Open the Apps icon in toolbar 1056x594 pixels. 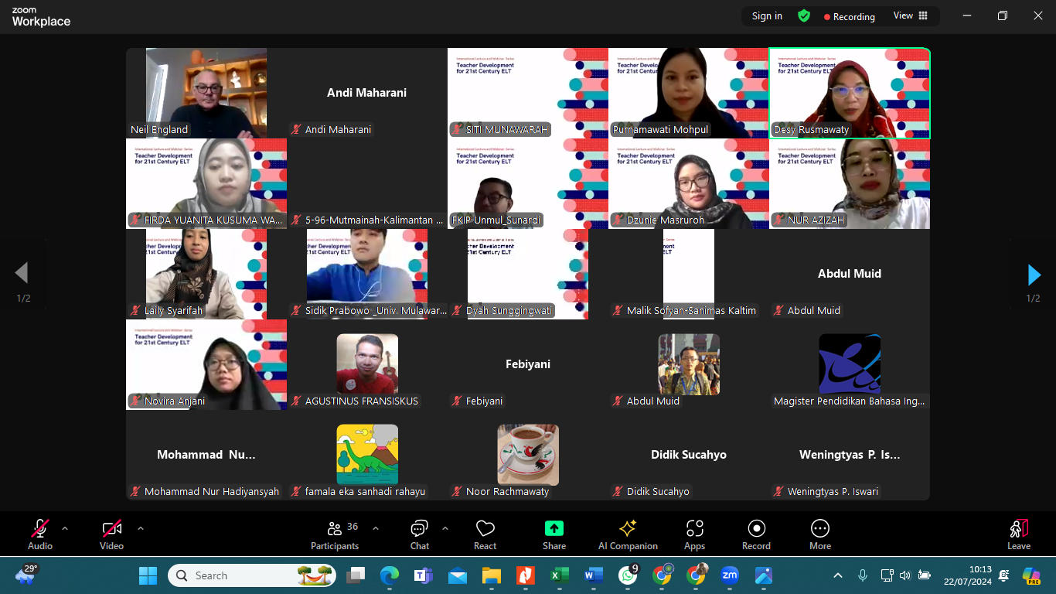pyautogui.click(x=694, y=529)
